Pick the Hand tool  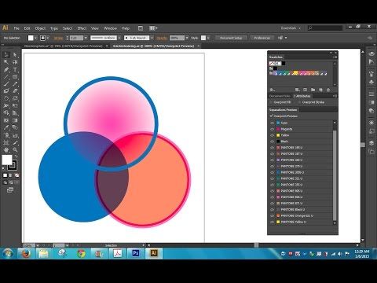coord(5,150)
